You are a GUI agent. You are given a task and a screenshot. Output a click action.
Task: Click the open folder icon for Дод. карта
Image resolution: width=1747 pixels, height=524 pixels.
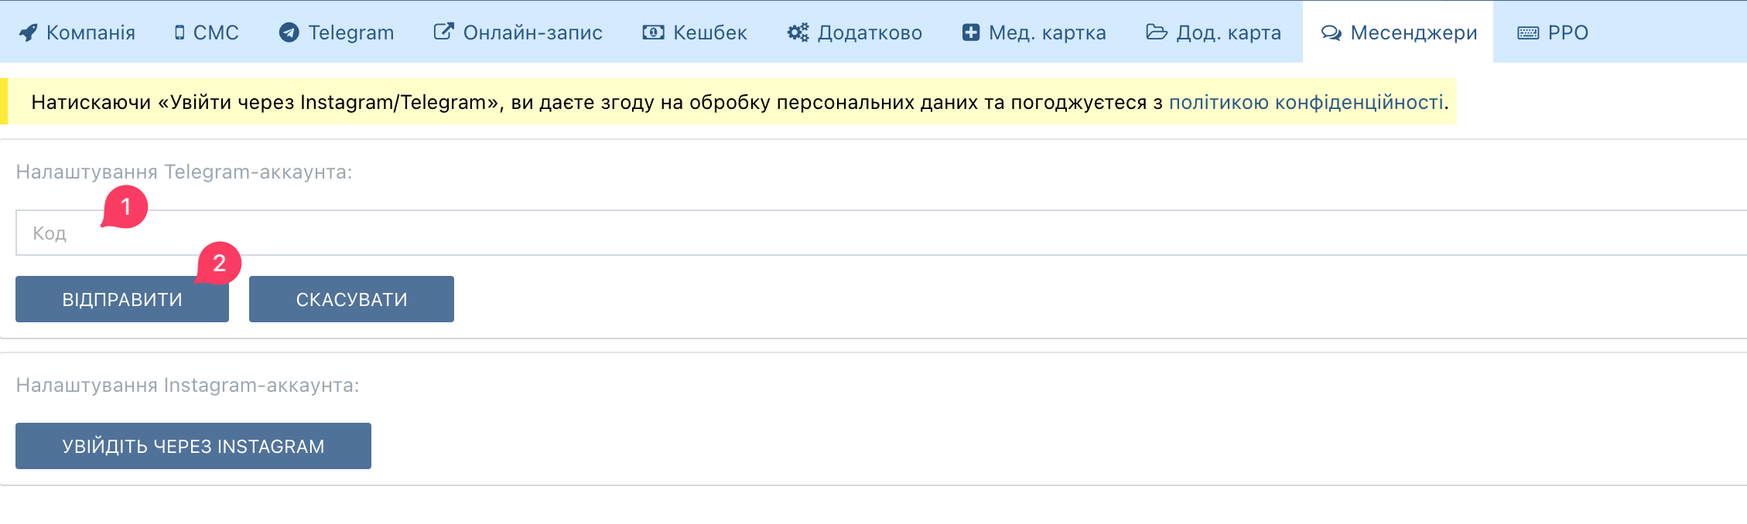coord(1157,32)
